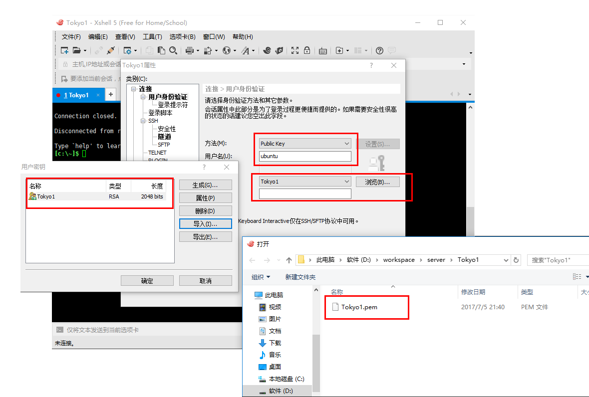Open dropdown arrow beside Print icon
Screen dimensions: 589x397
pos(198,51)
